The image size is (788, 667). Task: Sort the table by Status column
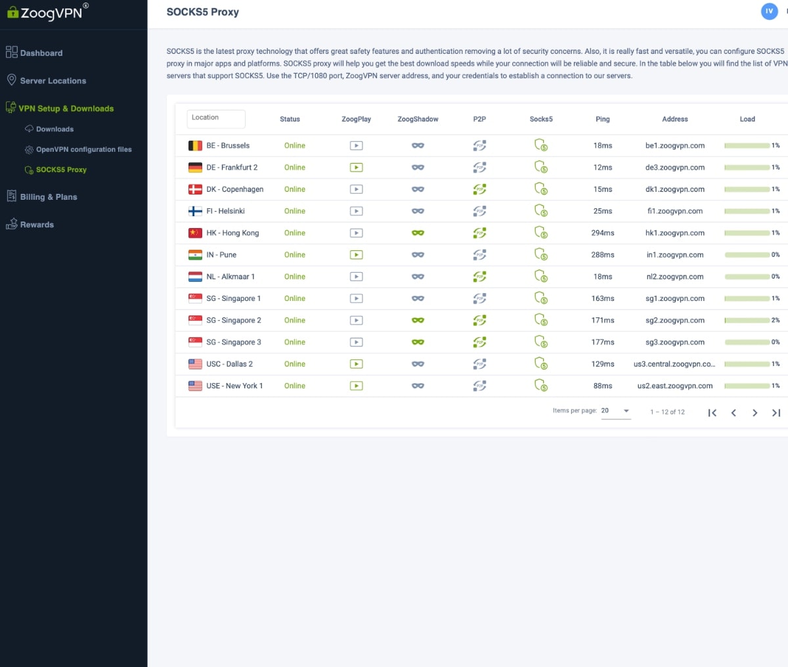click(x=290, y=120)
